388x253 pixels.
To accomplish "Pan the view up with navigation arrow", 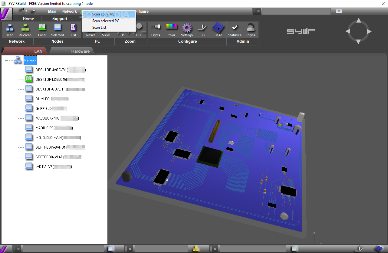I will pyautogui.click(x=358, y=21).
